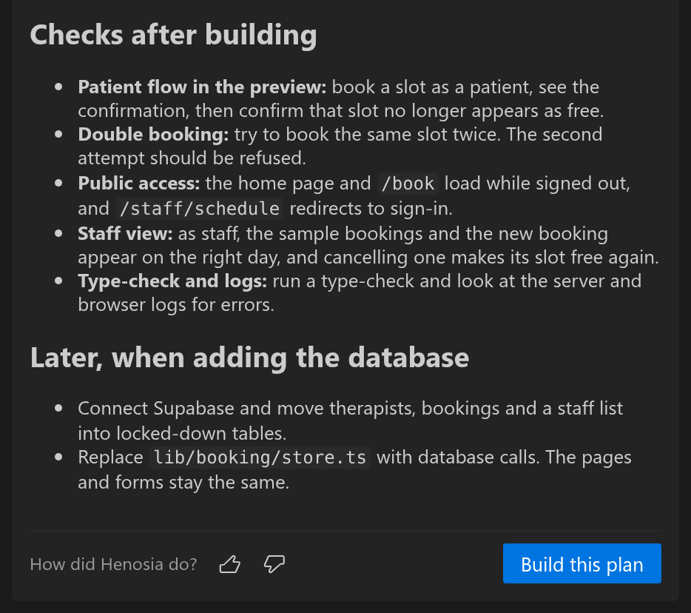691x613 pixels.
Task: Click the bullet marker beside Patient flow
Action: pos(58,87)
